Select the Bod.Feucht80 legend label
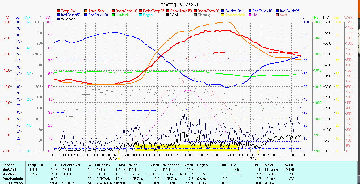Viewport: 360px width, 184px height. (98, 15)
